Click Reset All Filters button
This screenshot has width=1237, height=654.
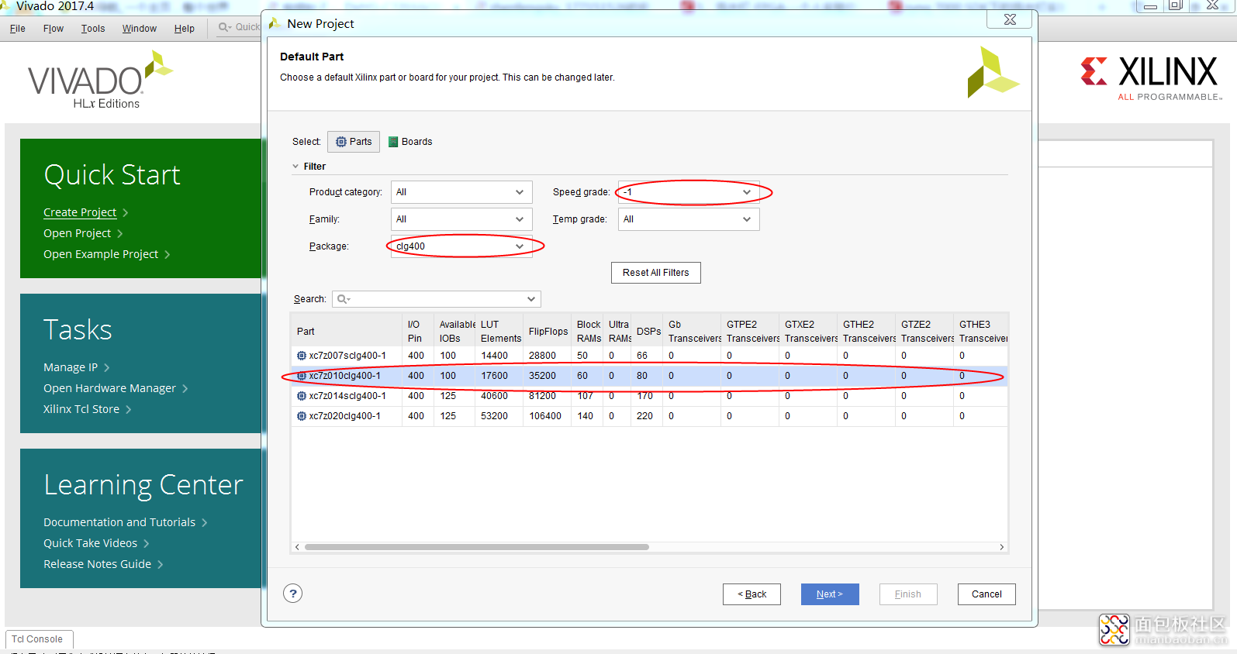(656, 273)
